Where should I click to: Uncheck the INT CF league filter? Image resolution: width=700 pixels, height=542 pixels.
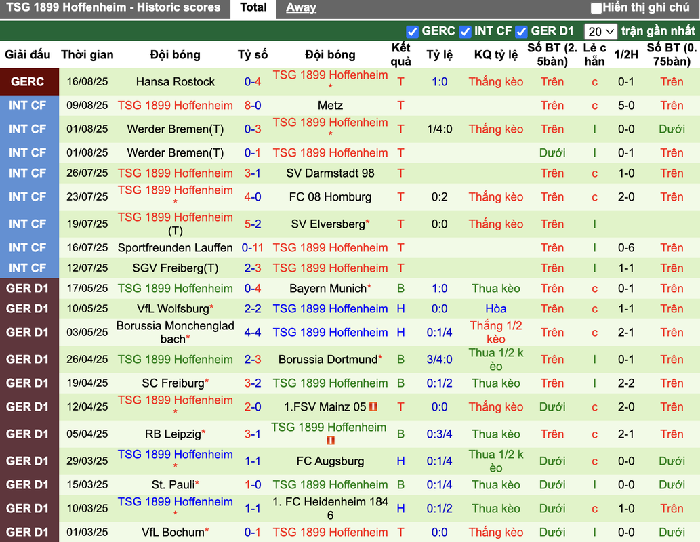click(x=465, y=32)
